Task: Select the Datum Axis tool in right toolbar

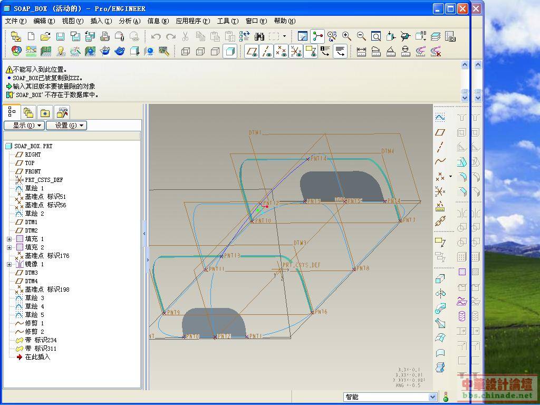Action: (440, 147)
